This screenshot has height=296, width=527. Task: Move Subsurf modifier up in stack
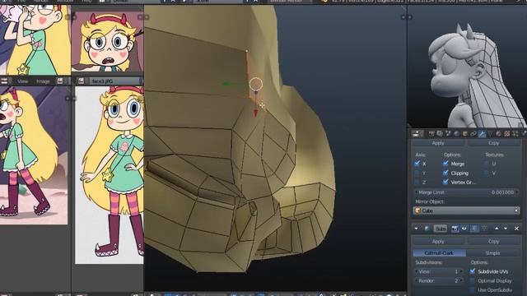[497, 229]
